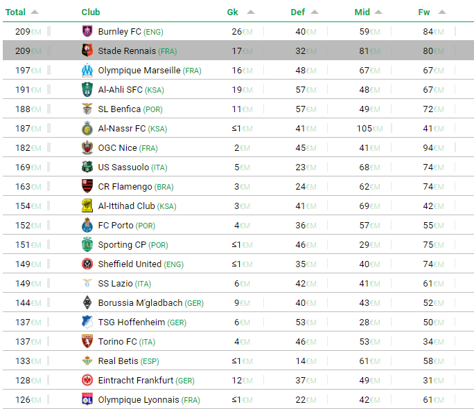Sort by Fw column arrow
Screen dimensions: 474x409
point(442,12)
